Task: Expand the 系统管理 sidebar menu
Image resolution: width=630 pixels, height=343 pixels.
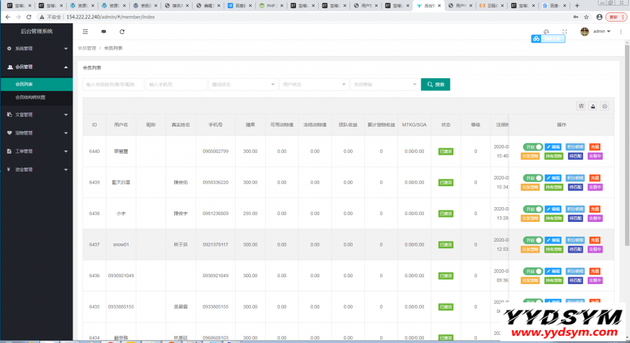Action: pyautogui.click(x=37, y=48)
